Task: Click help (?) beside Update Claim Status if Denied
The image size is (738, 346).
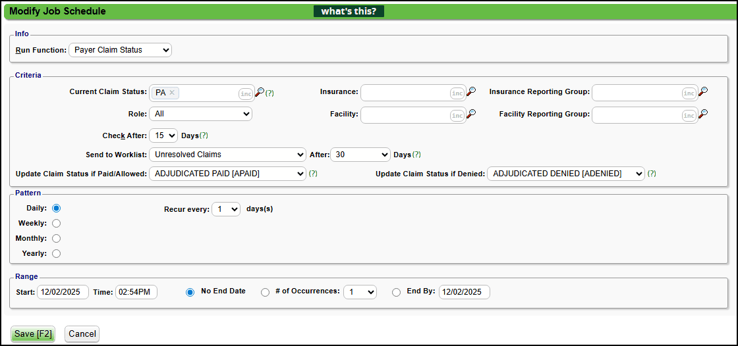Action: pos(652,174)
